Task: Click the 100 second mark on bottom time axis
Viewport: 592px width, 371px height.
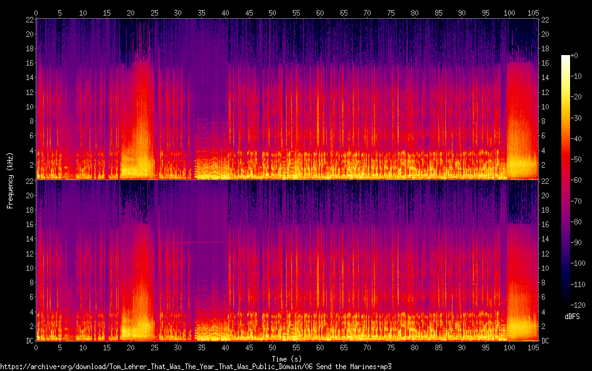Action: coord(509,347)
